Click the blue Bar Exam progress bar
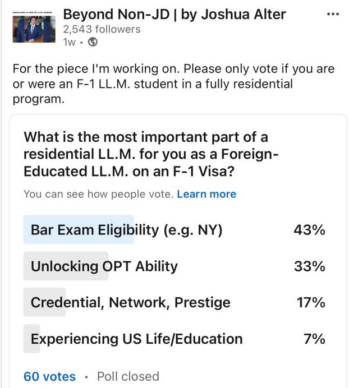Viewport: 349px width, 388px height. 79,230
